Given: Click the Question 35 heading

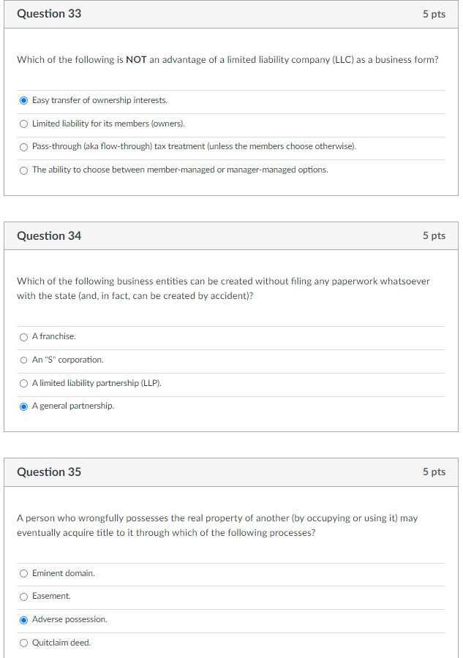Looking at the screenshot, I should pos(49,472).
